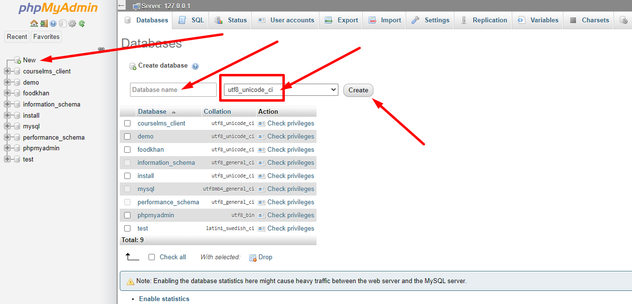Switch to the SQL tab
This screenshot has height=304, width=632.
191,20
